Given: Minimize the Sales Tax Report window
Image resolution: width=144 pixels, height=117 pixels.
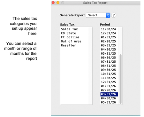Looking at the screenshot, I should 58,3.
